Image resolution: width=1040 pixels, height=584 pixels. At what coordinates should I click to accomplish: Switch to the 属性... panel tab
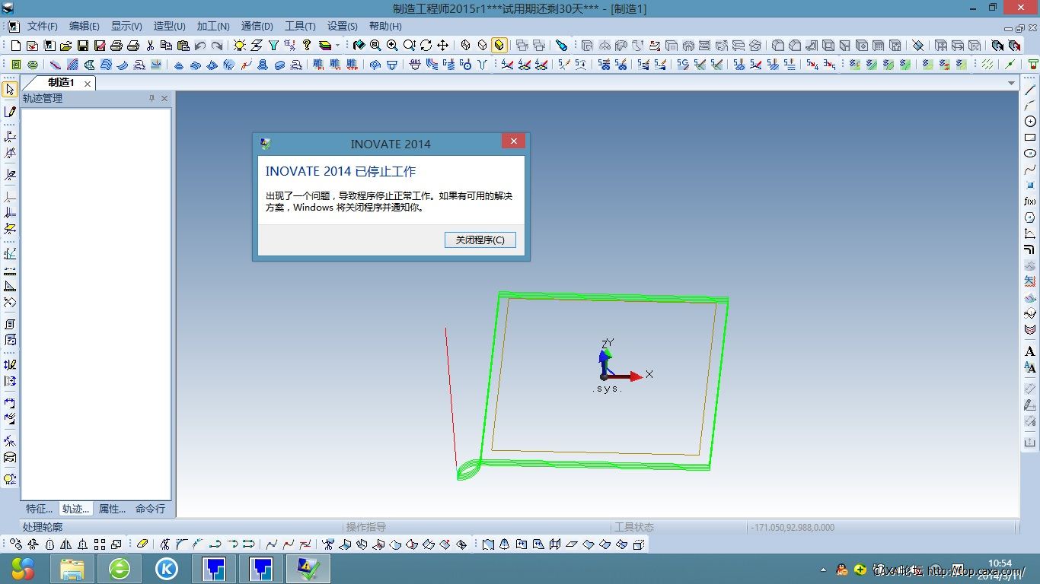[112, 509]
